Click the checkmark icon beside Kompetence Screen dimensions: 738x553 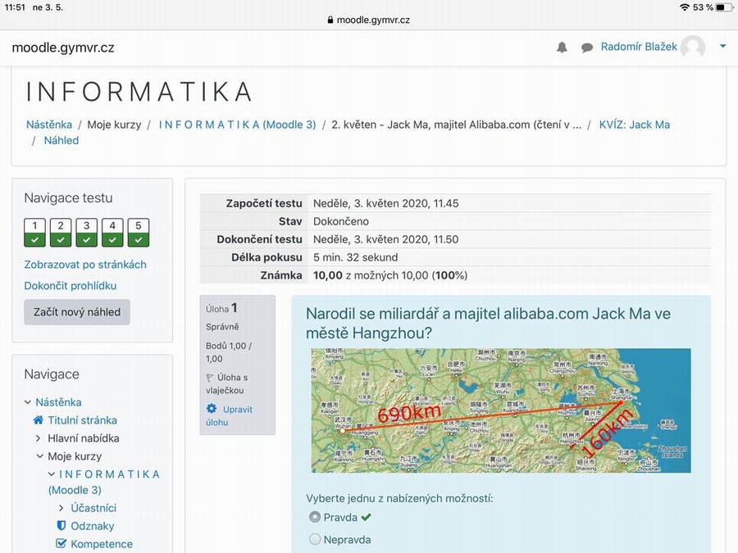(x=61, y=544)
